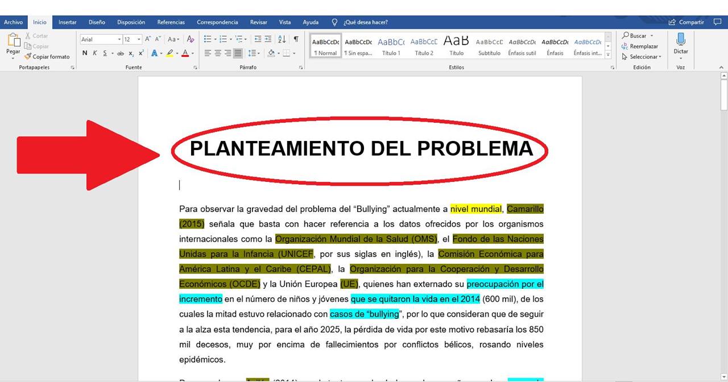
Task: Click the paragraph shading paint bucket
Action: [x=271, y=53]
